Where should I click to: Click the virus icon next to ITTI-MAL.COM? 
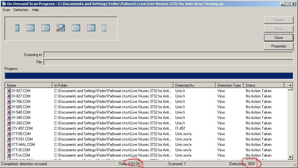point(9,145)
